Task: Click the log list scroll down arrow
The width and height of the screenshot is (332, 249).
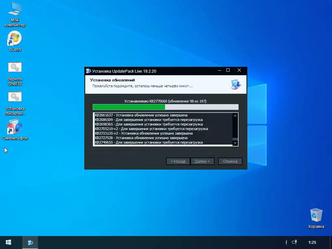Action: pos(235,143)
